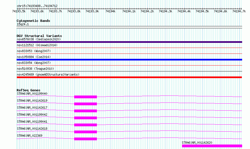
Task: Select the STRA6|NM_001142617 transcript label
Action: 32,108
